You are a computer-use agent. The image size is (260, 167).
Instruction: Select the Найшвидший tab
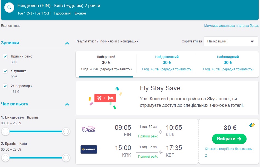point(228,63)
